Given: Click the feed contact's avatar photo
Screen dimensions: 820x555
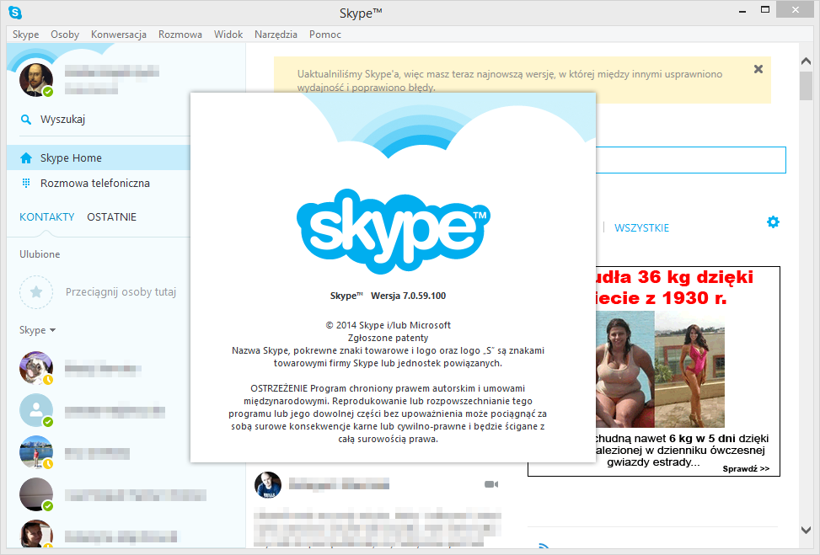Looking at the screenshot, I should pos(268,484).
